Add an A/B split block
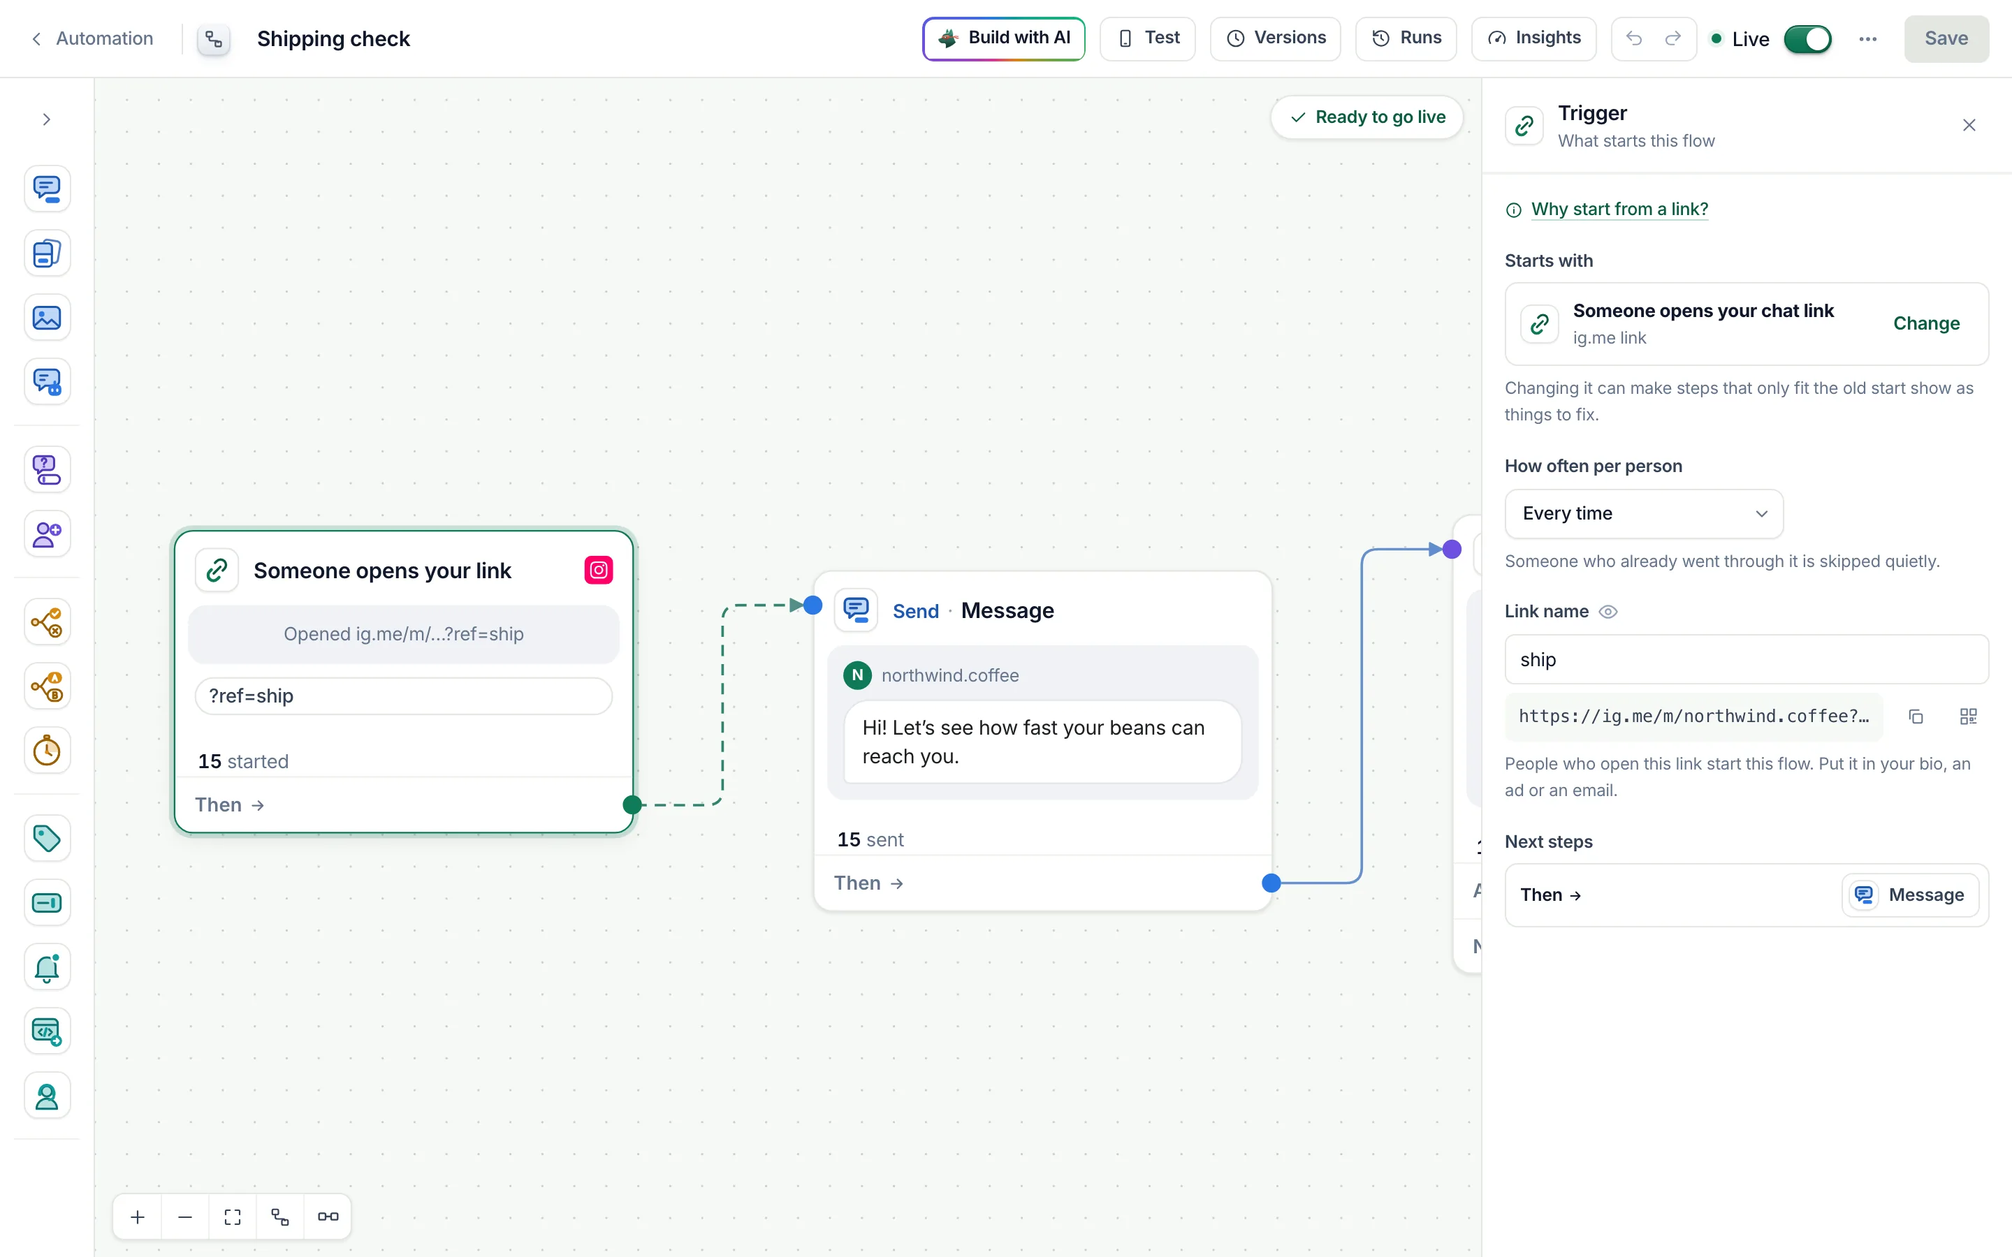Screen dimensions: 2012x1257 pyautogui.click(x=47, y=686)
